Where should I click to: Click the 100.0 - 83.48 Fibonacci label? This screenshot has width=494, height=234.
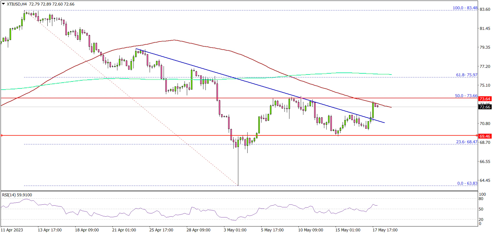(x=465, y=8)
